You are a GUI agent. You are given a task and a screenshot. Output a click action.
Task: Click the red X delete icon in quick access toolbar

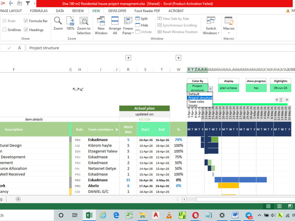coord(3,3)
